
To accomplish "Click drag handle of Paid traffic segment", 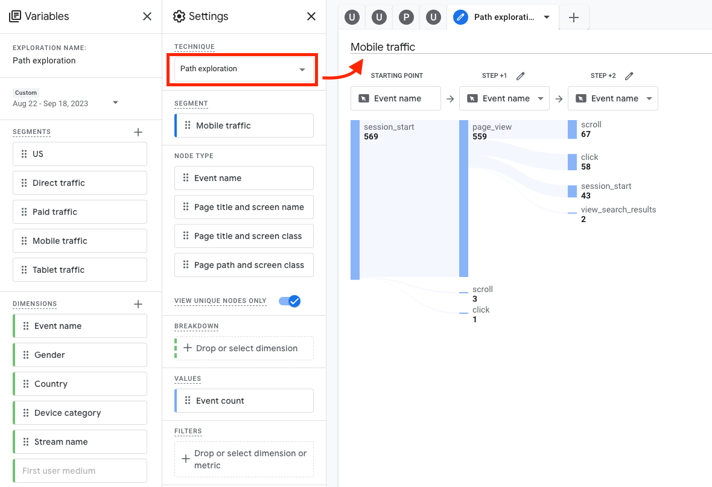I will (x=24, y=212).
